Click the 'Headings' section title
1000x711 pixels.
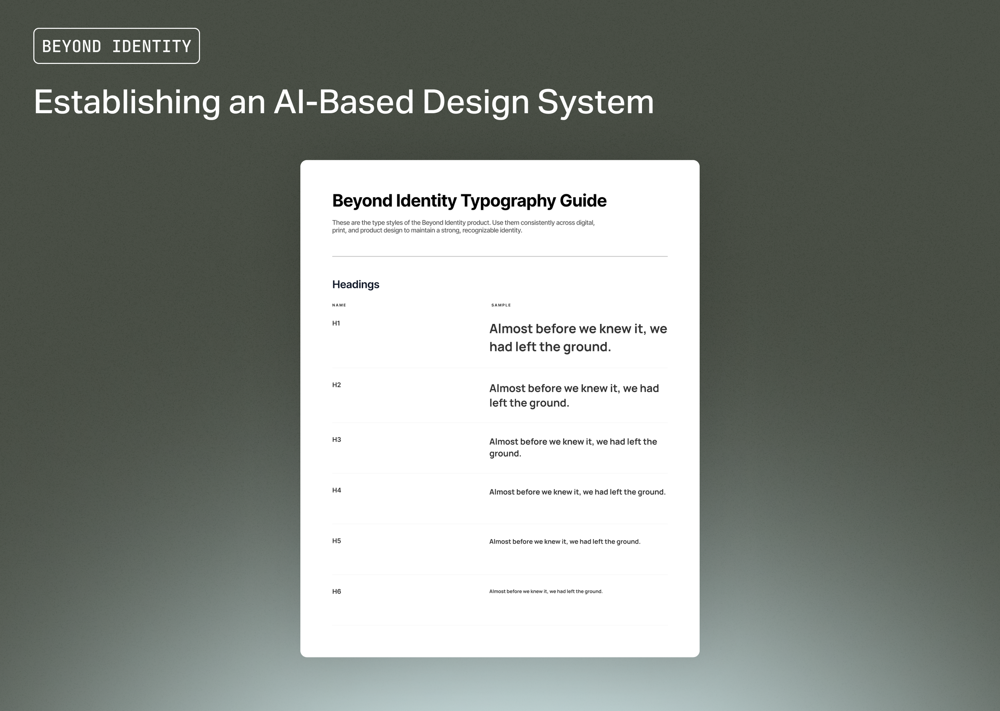click(x=356, y=285)
